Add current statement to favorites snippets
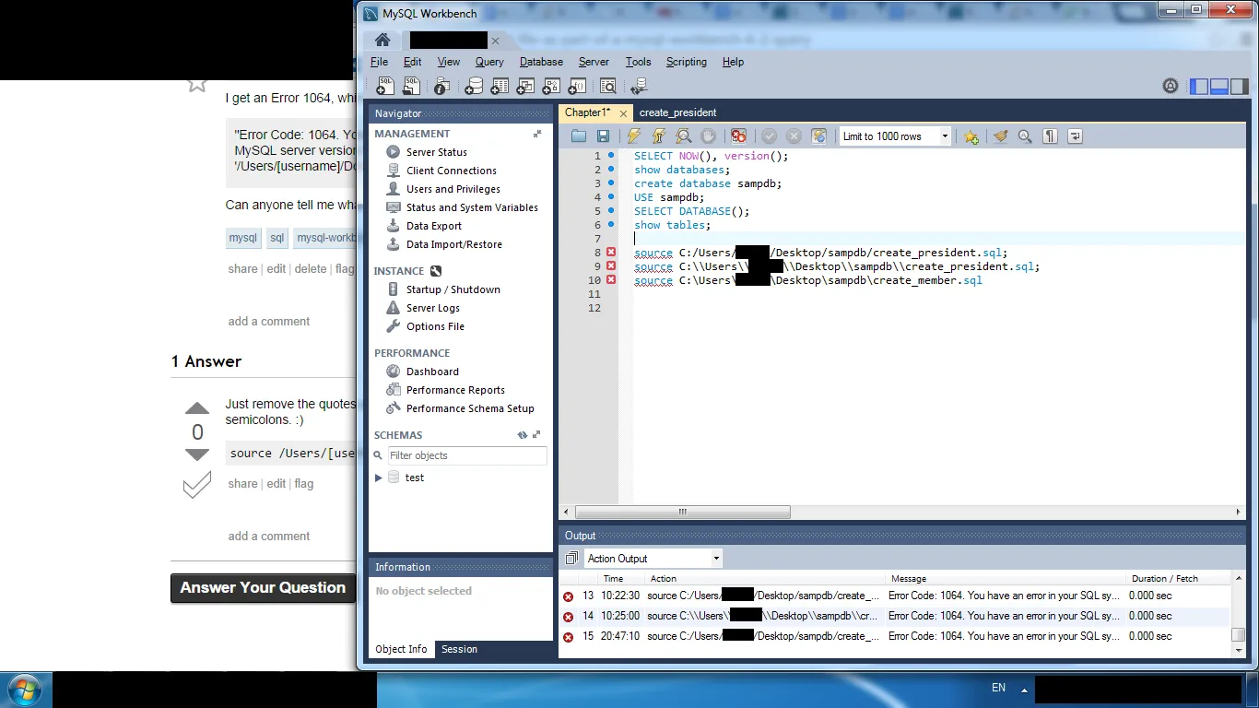 [x=971, y=136]
